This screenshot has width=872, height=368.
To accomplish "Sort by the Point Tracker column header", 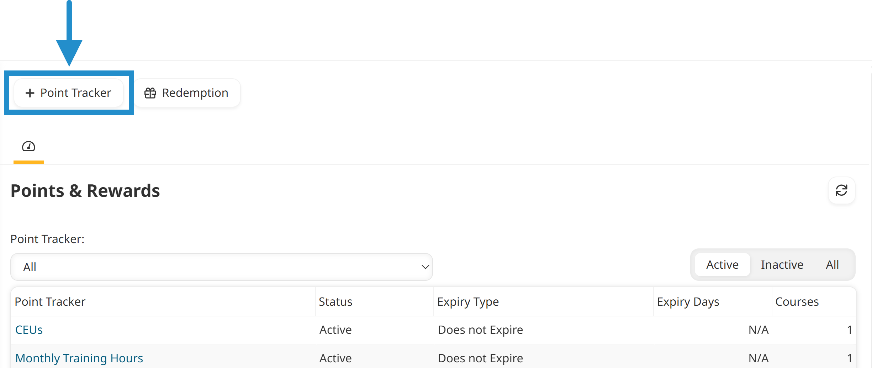I will coord(50,302).
